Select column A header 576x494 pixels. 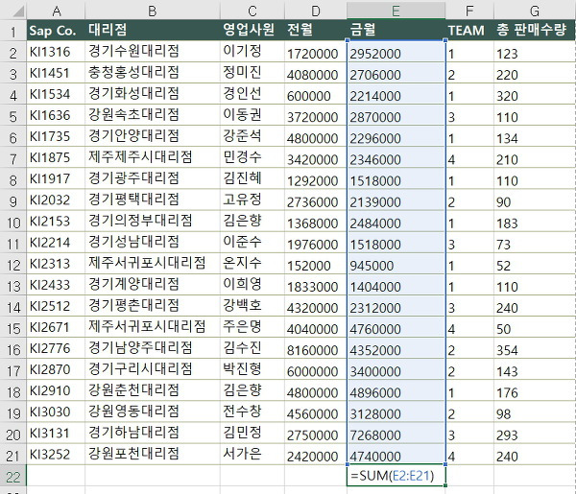(56, 11)
